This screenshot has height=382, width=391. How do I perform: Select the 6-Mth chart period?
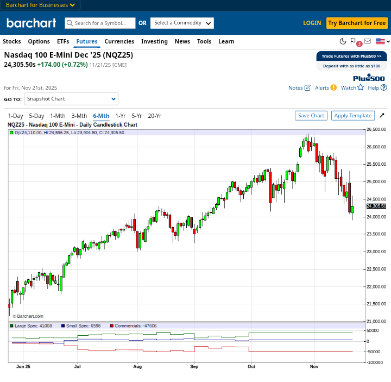(101, 116)
